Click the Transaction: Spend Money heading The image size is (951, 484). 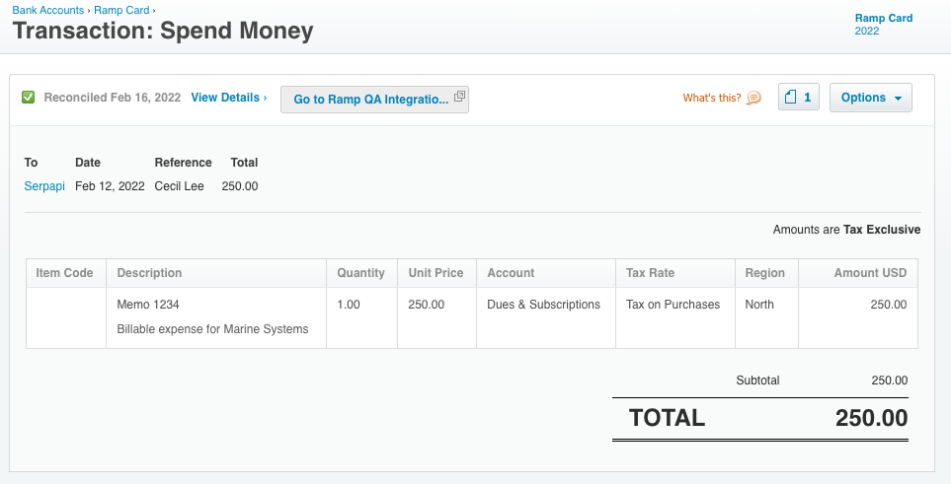[x=163, y=31]
